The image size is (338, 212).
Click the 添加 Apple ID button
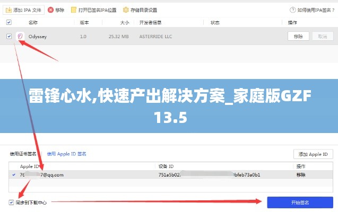[x=313, y=154]
